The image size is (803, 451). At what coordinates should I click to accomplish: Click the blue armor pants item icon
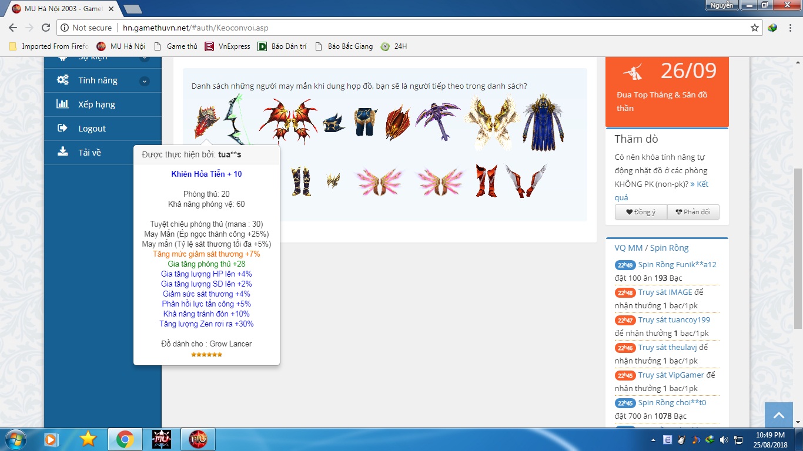click(x=365, y=122)
